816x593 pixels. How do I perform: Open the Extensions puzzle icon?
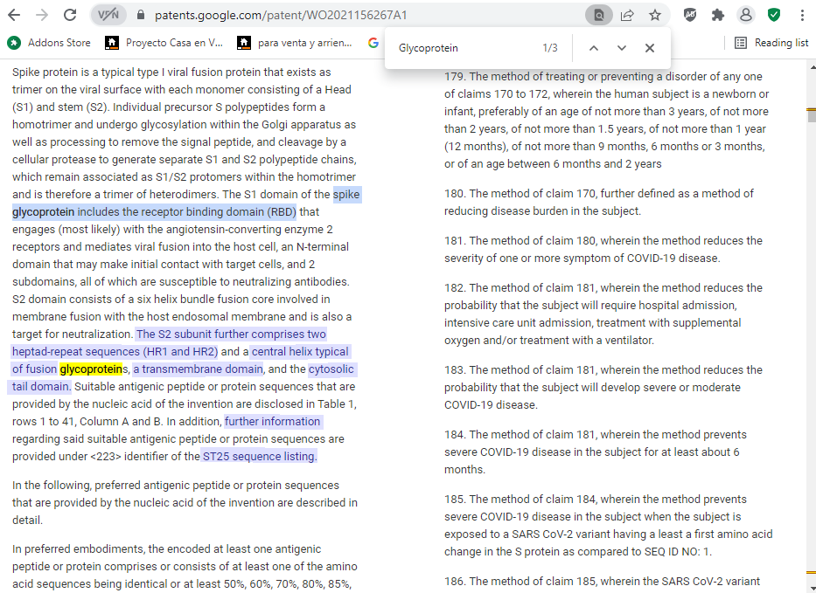[718, 15]
